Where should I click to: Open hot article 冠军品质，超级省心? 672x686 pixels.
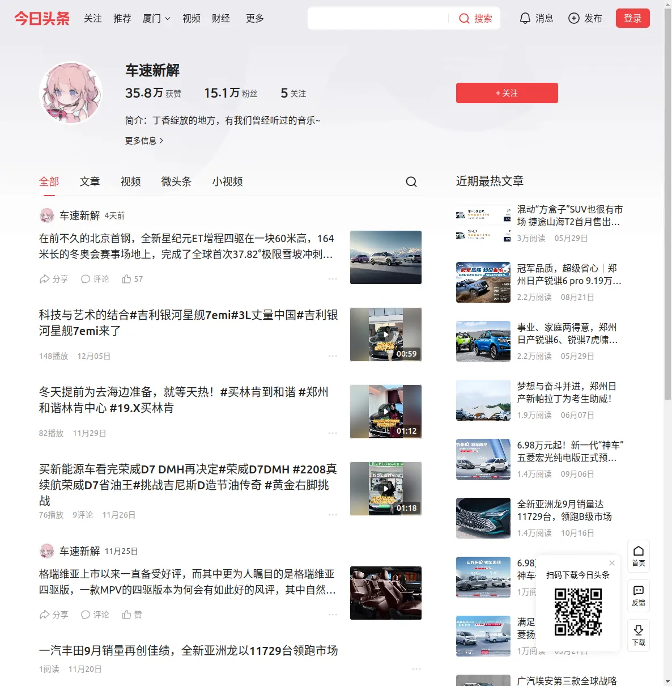pos(569,274)
